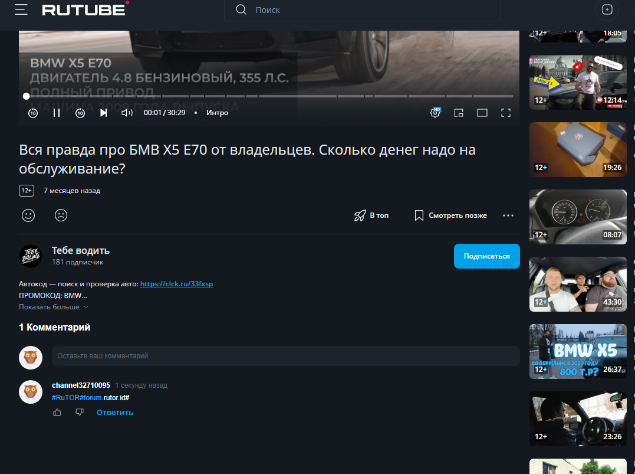This screenshot has width=635, height=474.
Task: Open the 12:14 recommended video
Action: tap(578, 82)
